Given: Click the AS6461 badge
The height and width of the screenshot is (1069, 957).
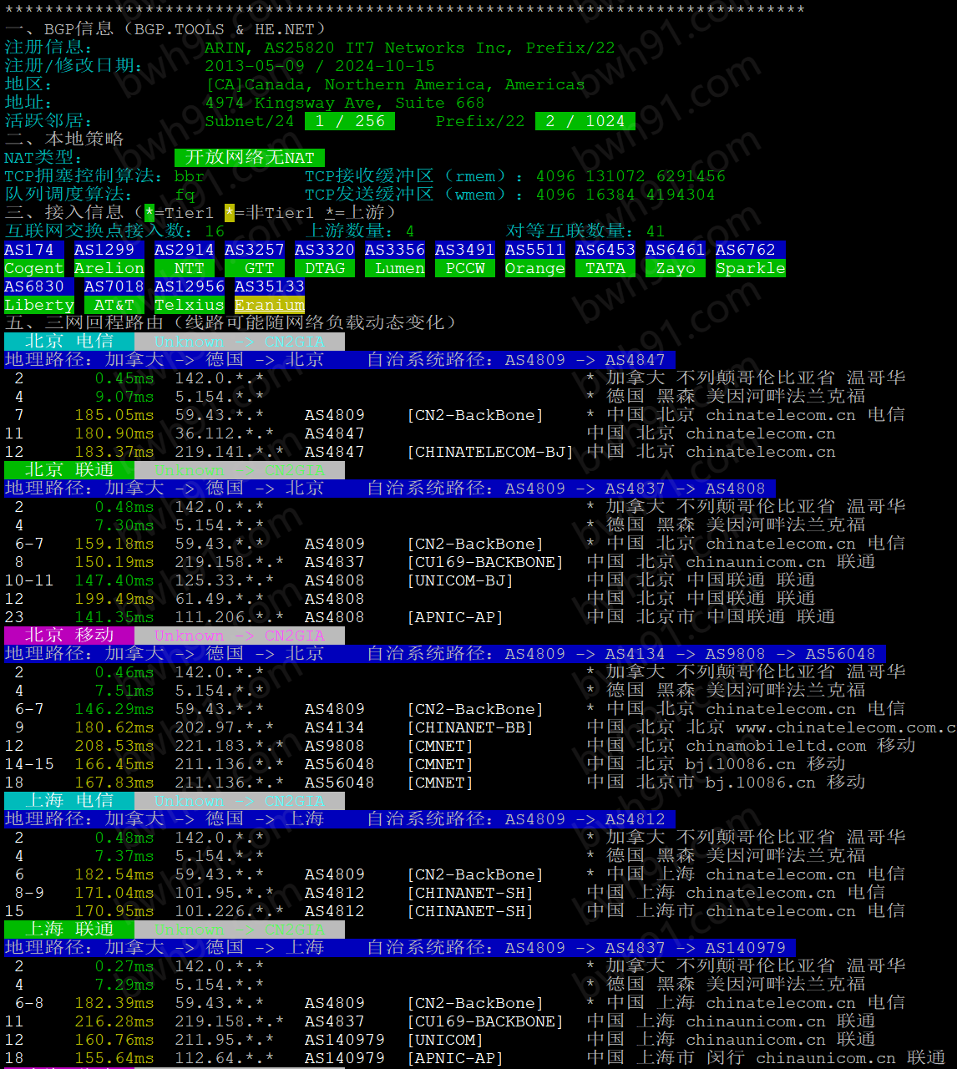Looking at the screenshot, I should 676,250.
